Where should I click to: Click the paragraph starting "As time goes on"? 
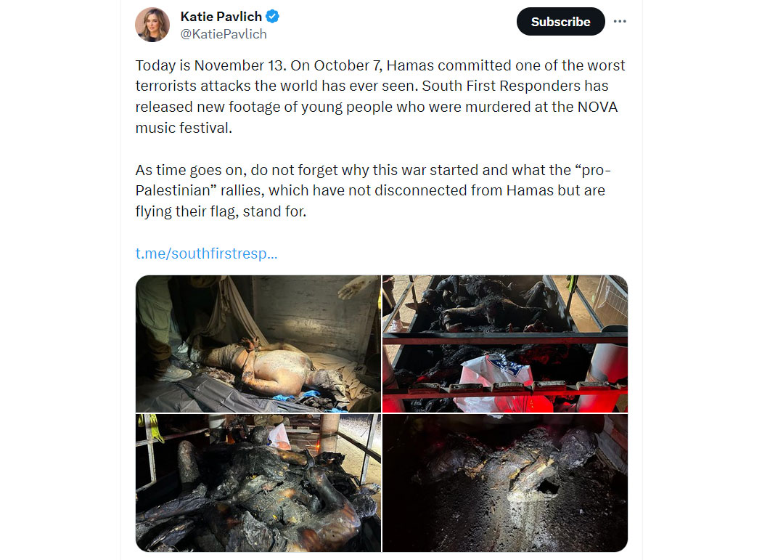pyautogui.click(x=373, y=191)
